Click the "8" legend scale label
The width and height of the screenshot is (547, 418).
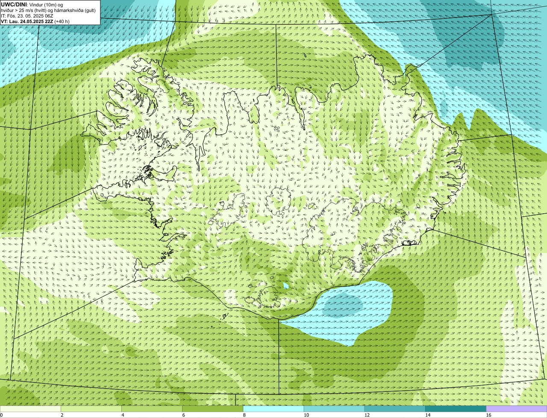(244, 415)
